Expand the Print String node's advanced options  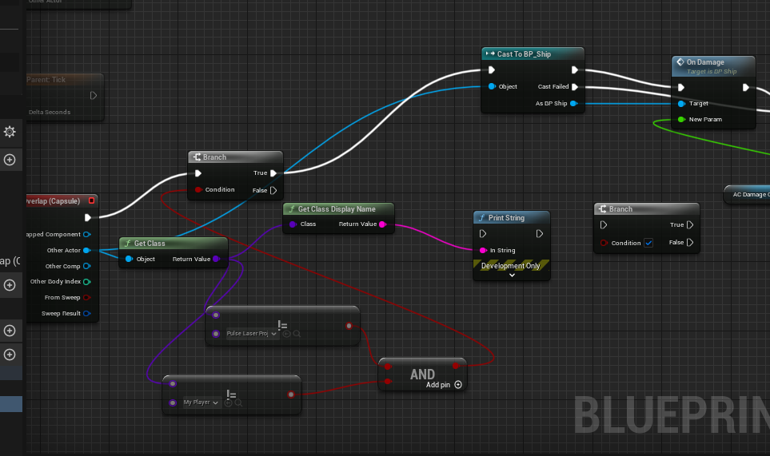tap(511, 275)
